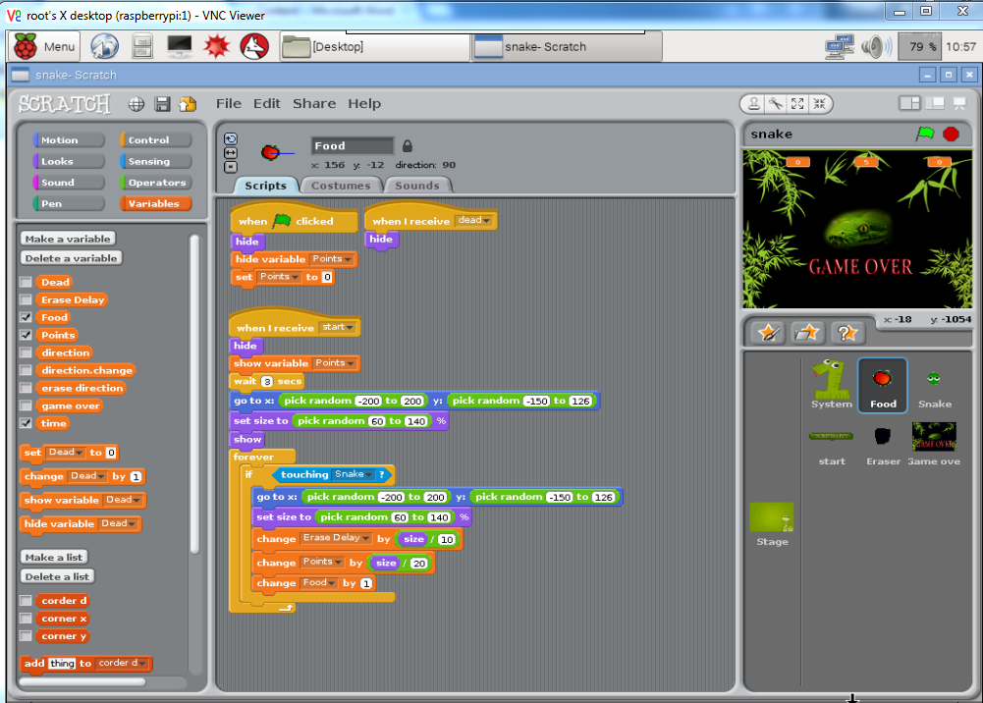Select the scissors delete tool
Screen dimensions: 983x703
[x=776, y=104]
